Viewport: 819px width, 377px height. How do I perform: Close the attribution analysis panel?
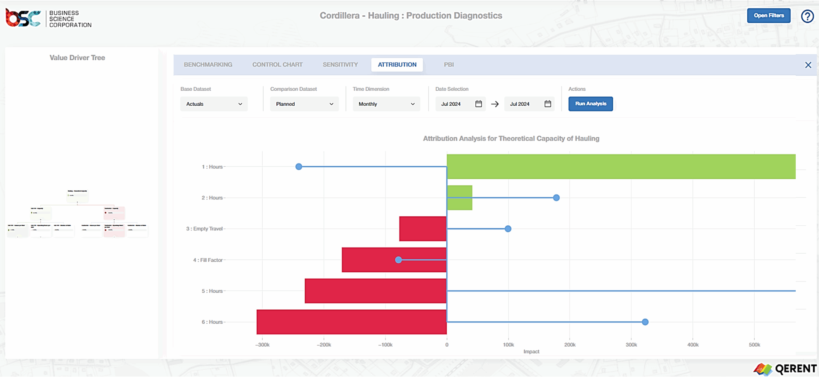808,65
